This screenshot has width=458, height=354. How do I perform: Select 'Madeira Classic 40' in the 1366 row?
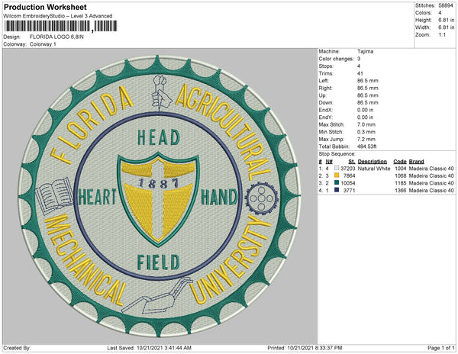pos(431,190)
